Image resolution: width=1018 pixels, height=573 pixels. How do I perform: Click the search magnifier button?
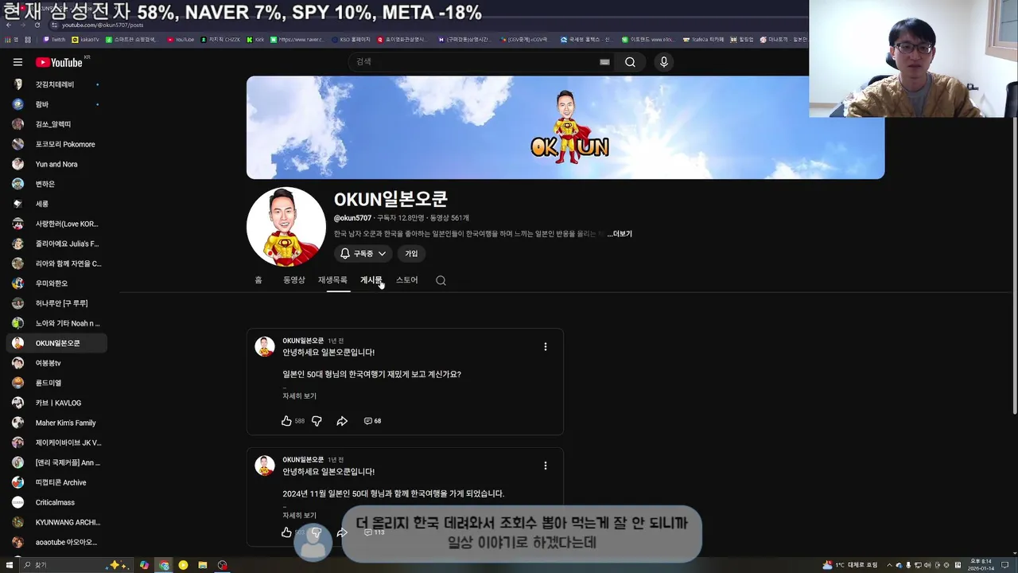(630, 62)
